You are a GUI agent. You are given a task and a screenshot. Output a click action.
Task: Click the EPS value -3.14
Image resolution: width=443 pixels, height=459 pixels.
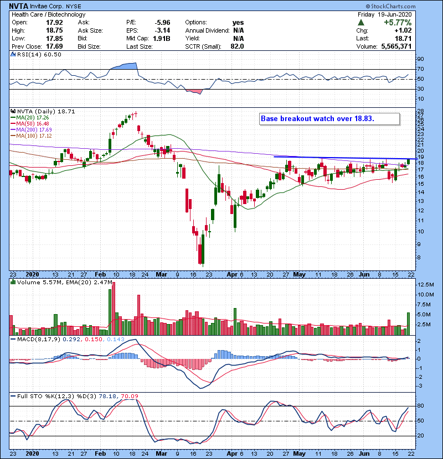click(162, 30)
